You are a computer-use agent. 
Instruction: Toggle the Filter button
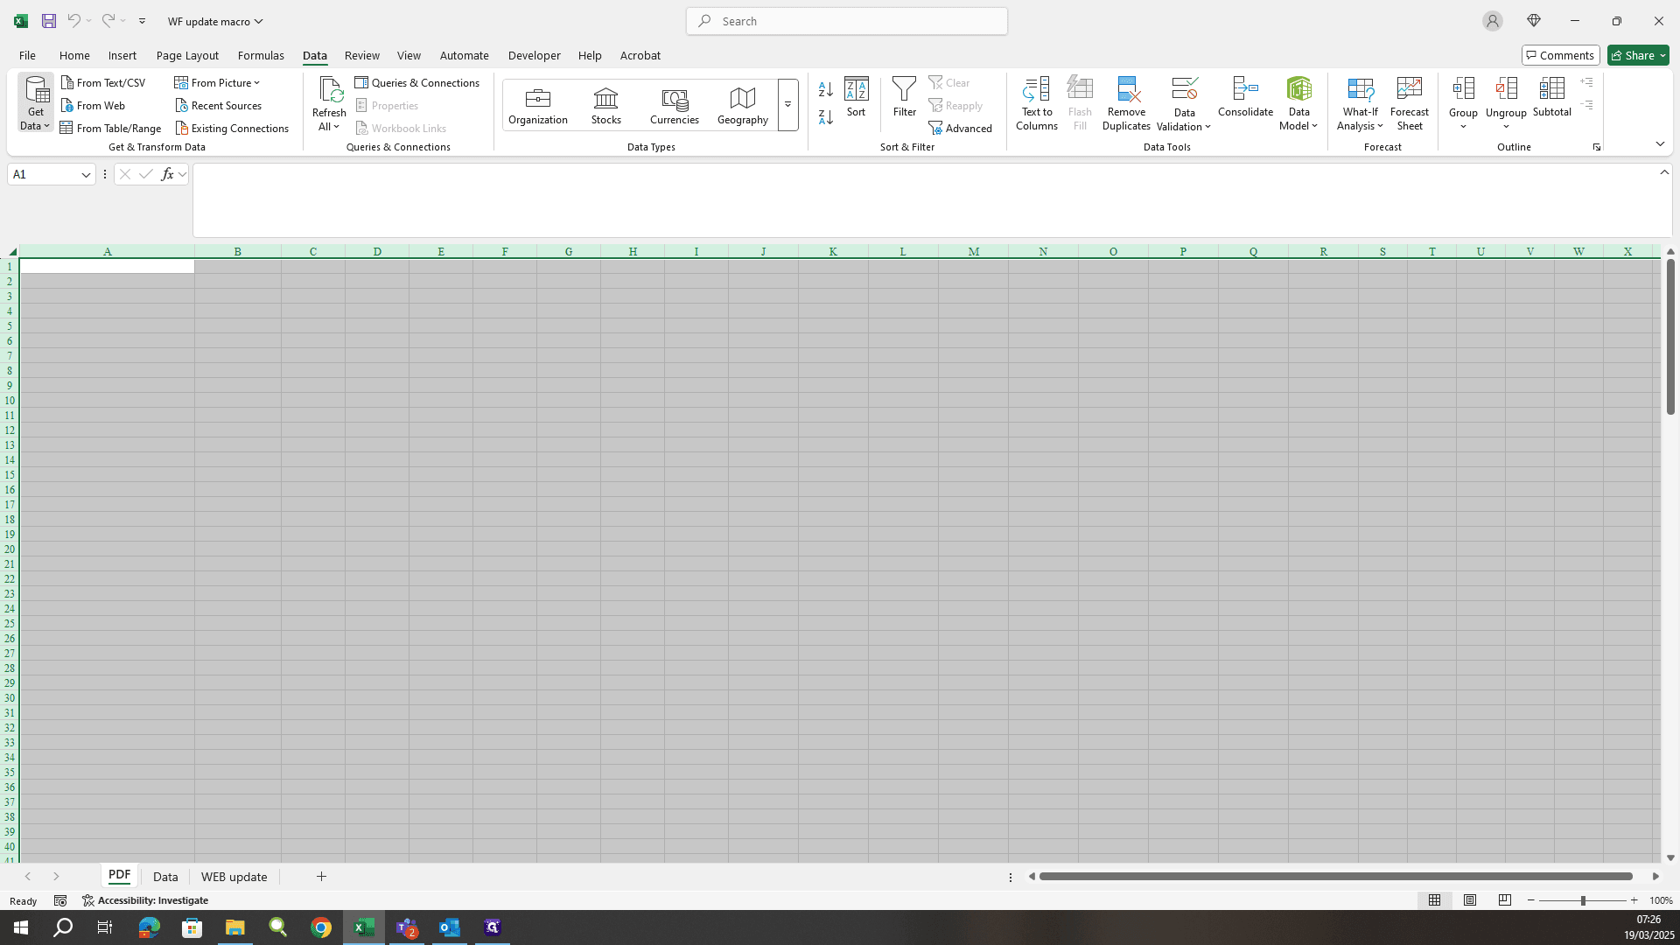coord(904,97)
